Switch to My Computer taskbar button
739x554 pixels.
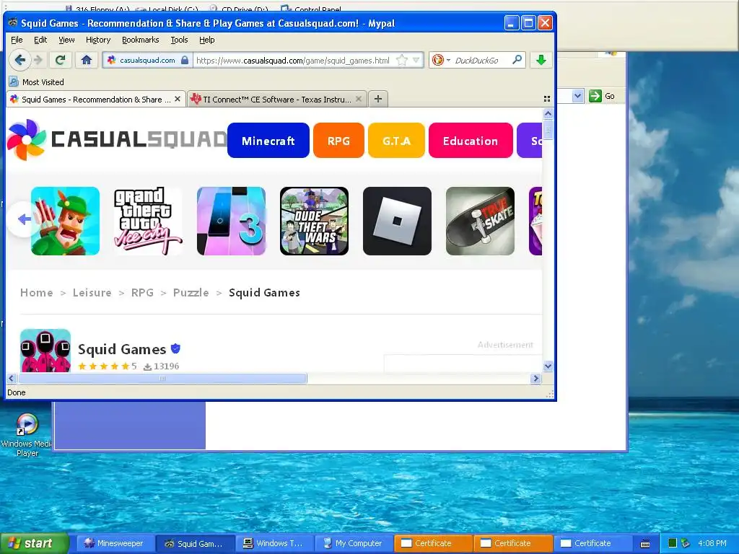pyautogui.click(x=352, y=543)
